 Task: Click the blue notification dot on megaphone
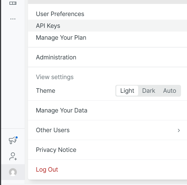17,137
